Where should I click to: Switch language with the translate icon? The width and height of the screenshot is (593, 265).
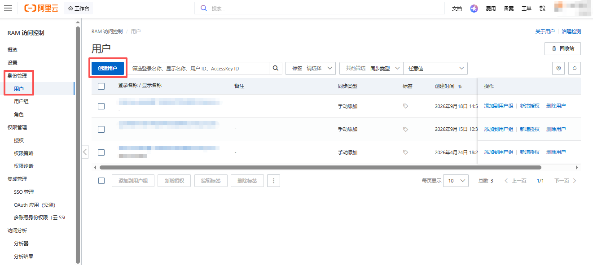(542, 8)
